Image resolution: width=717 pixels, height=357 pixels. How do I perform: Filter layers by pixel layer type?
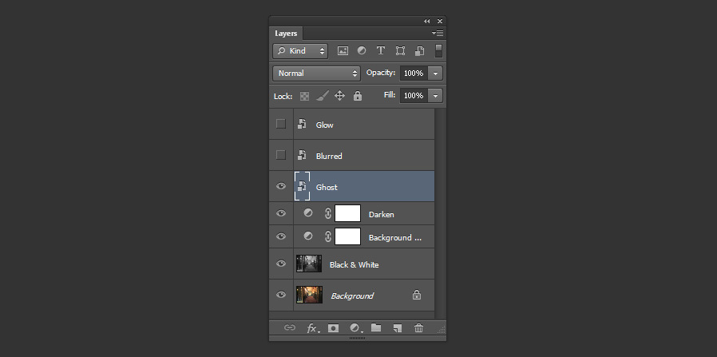343,51
